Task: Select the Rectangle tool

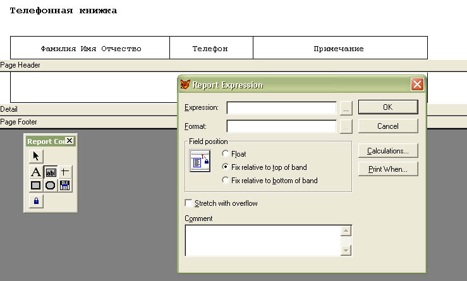Action: coord(36,185)
